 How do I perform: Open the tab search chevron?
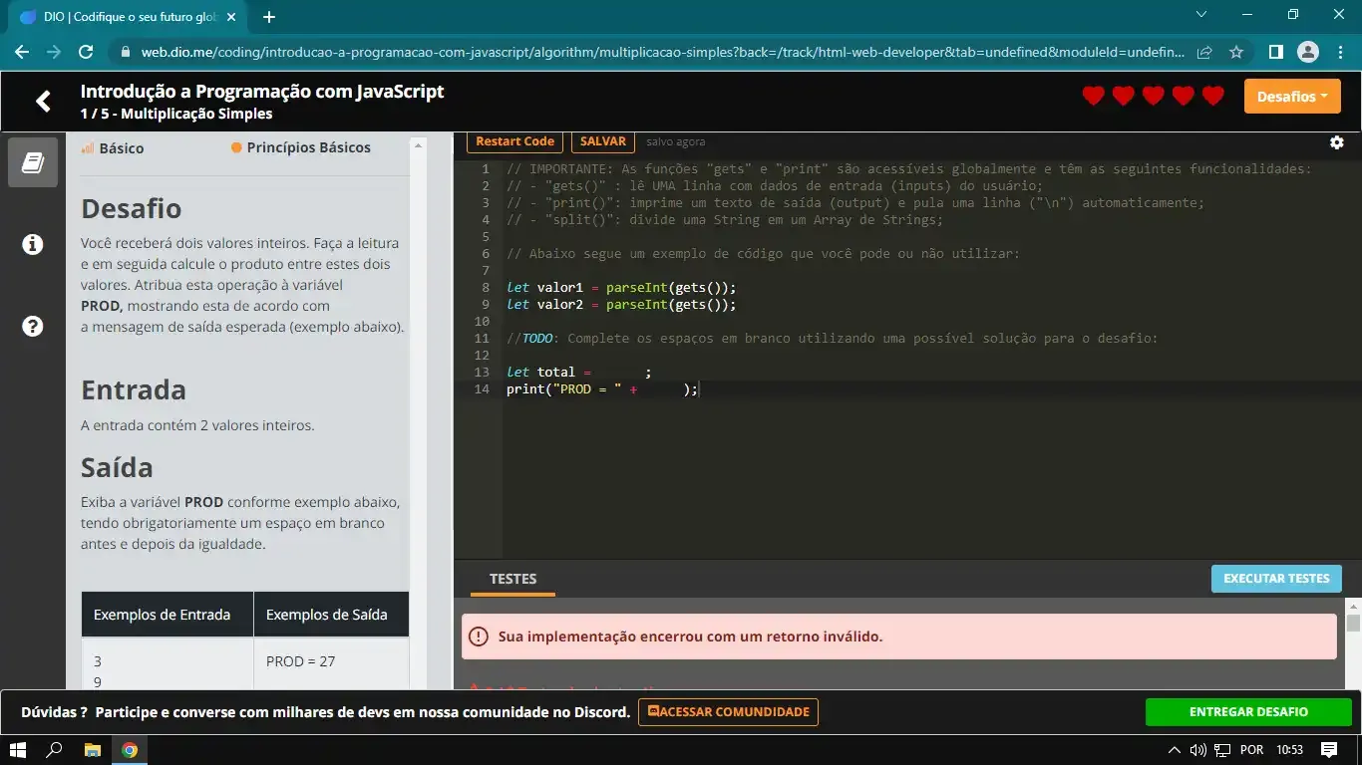(x=1201, y=14)
